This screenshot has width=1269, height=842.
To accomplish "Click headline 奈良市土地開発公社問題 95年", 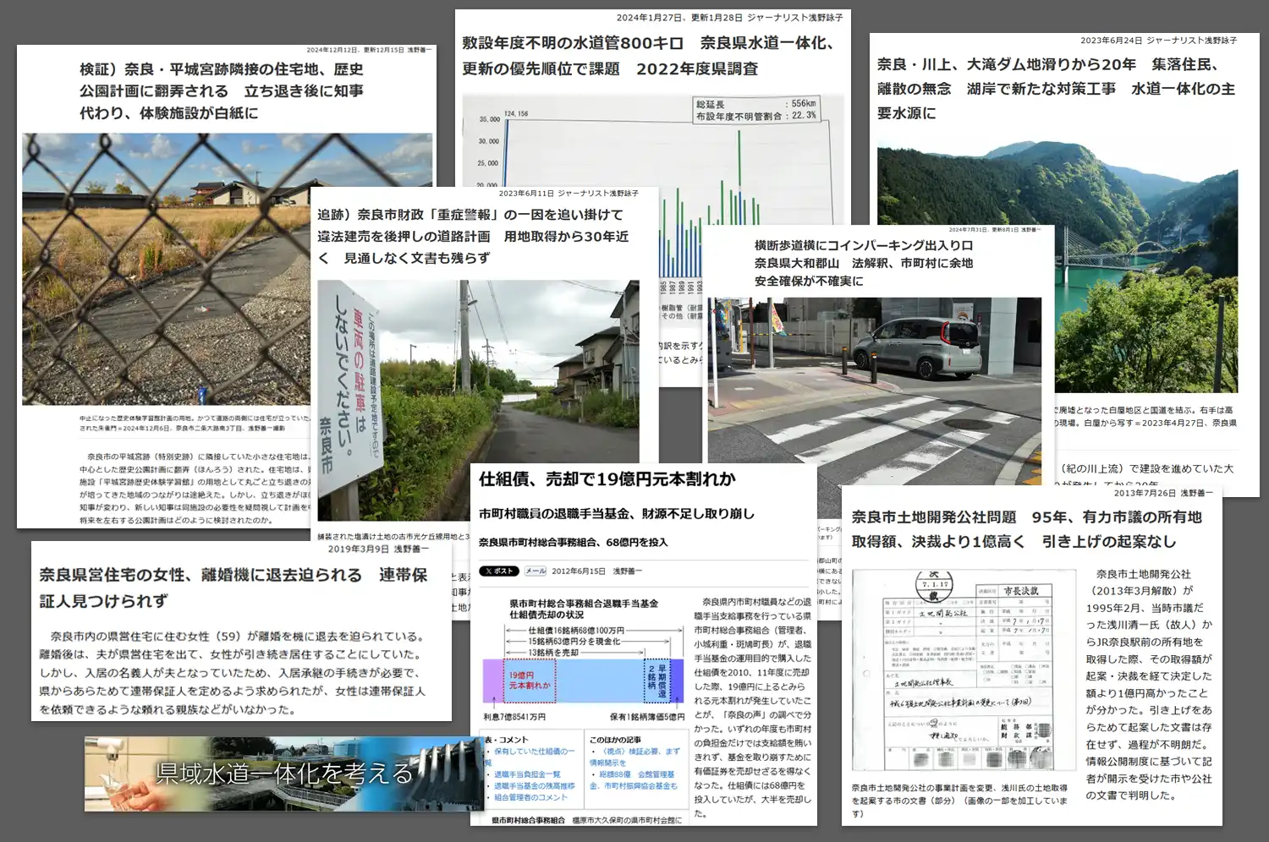I will pyautogui.click(x=1026, y=529).
